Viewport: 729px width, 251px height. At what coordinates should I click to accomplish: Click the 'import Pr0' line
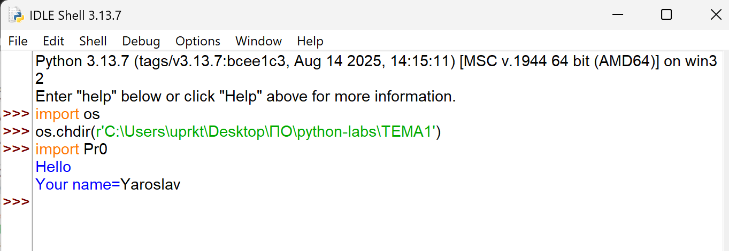pos(71,150)
